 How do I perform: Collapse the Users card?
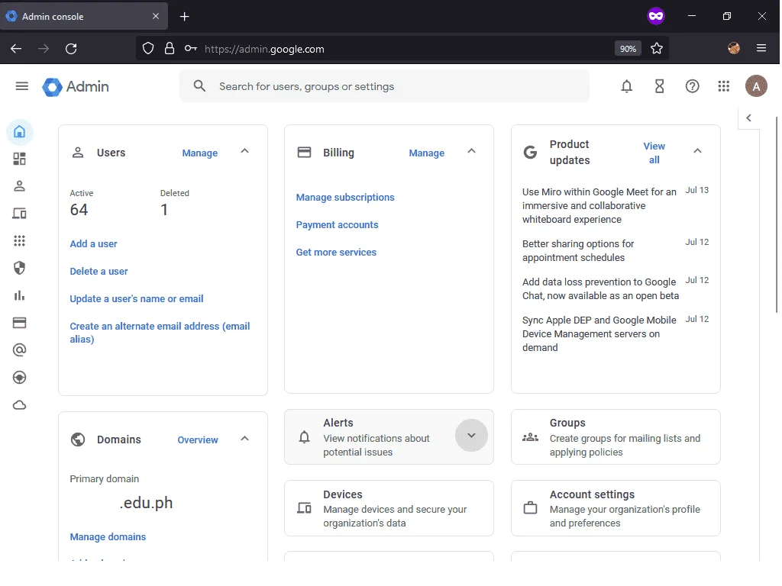pos(245,151)
